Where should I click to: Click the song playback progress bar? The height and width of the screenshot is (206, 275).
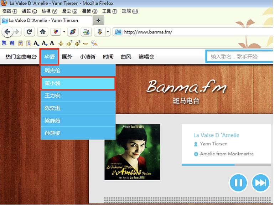226,165
